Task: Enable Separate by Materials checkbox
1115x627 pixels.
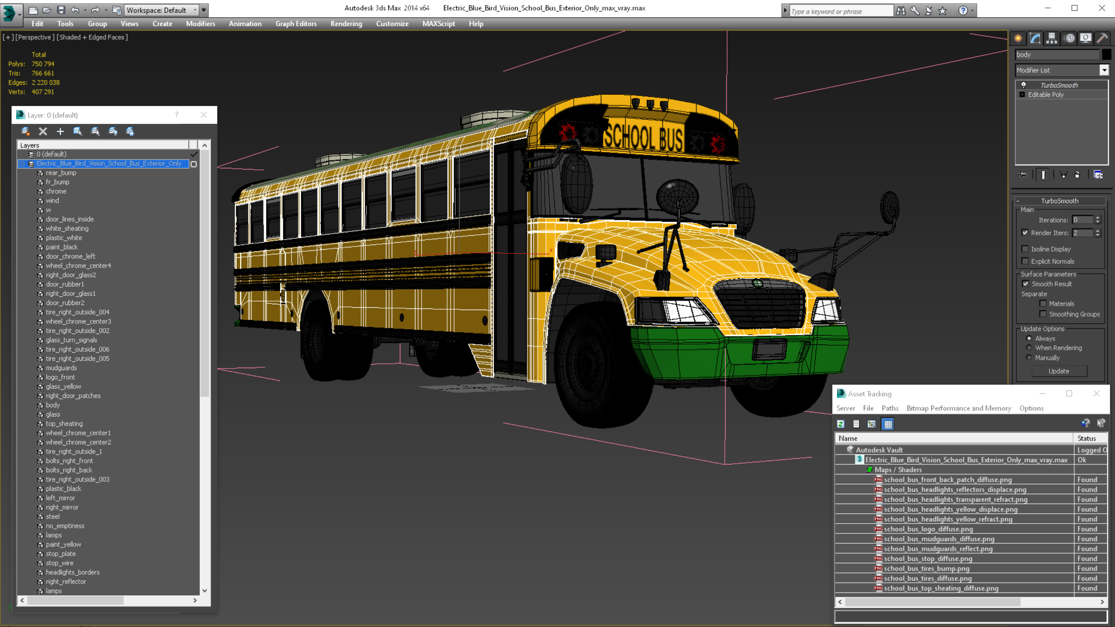Action: coord(1043,304)
